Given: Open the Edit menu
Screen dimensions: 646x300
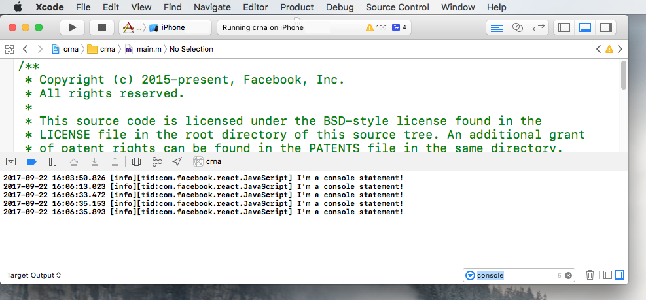Looking at the screenshot, I should [x=111, y=7].
